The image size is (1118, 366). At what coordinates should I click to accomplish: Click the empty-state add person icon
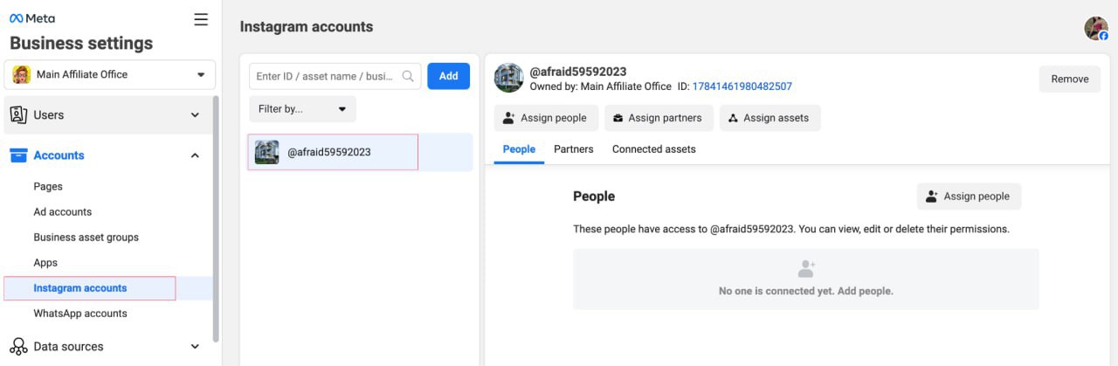pyautogui.click(x=806, y=269)
